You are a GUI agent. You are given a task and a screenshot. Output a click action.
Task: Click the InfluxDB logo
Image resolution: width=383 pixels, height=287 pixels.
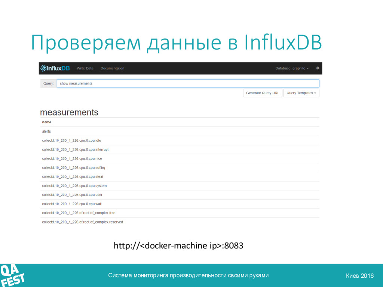55,68
